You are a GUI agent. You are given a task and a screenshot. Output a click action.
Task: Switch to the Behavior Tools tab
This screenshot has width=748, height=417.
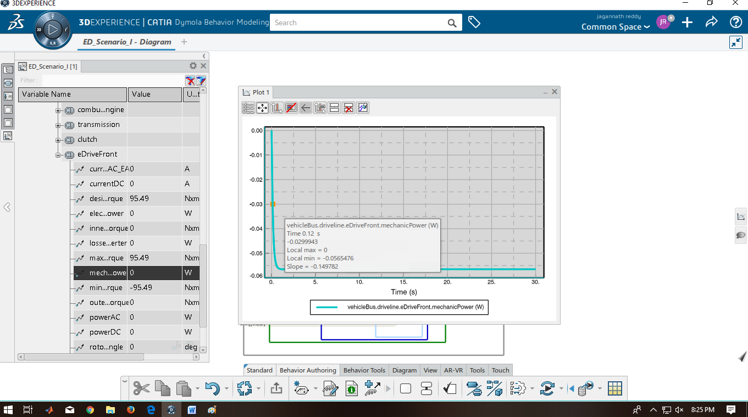pyautogui.click(x=364, y=370)
